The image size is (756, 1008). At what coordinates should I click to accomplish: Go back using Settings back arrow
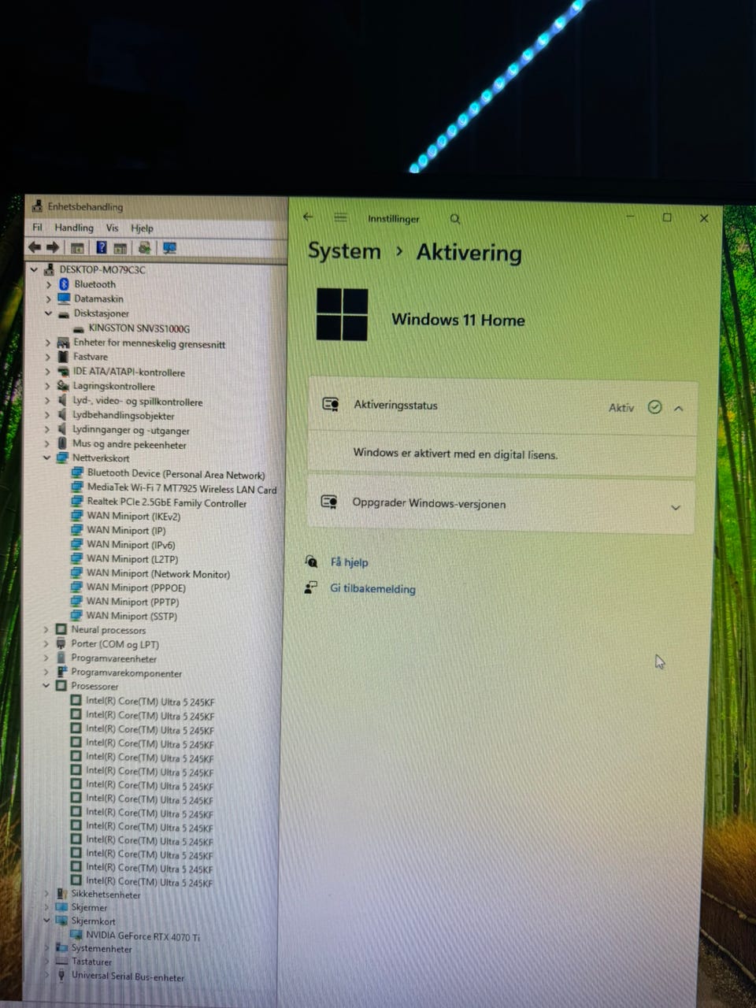(308, 217)
